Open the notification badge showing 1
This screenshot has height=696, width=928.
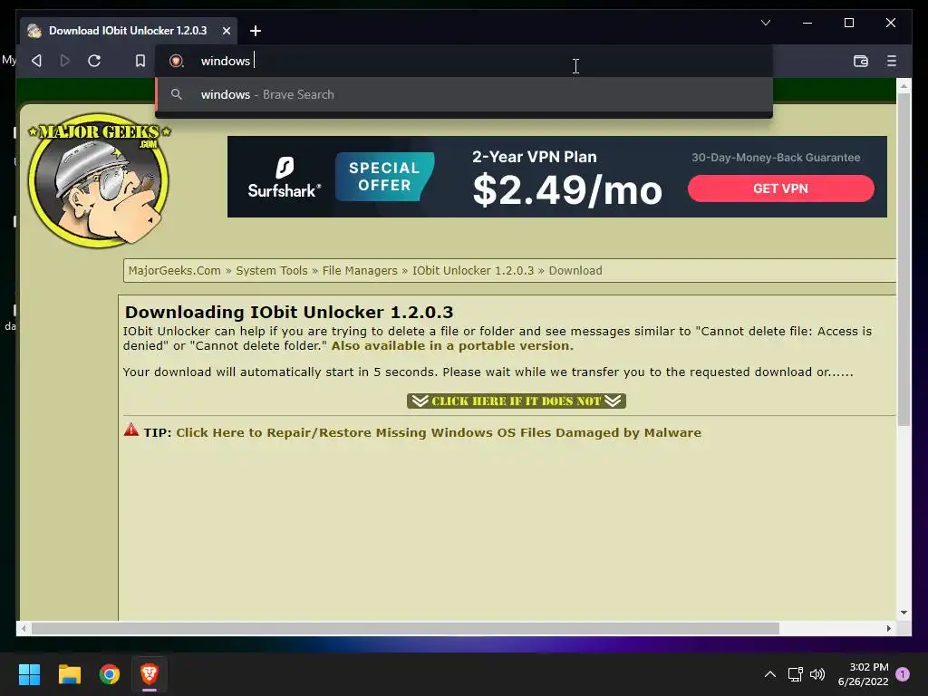pos(903,674)
